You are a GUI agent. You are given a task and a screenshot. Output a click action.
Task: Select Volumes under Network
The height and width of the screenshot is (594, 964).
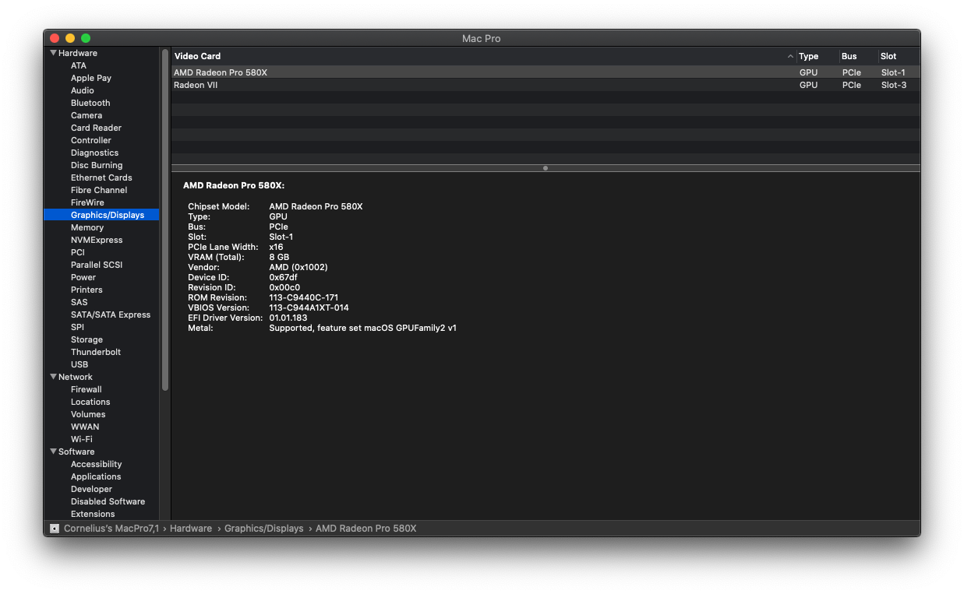88,414
